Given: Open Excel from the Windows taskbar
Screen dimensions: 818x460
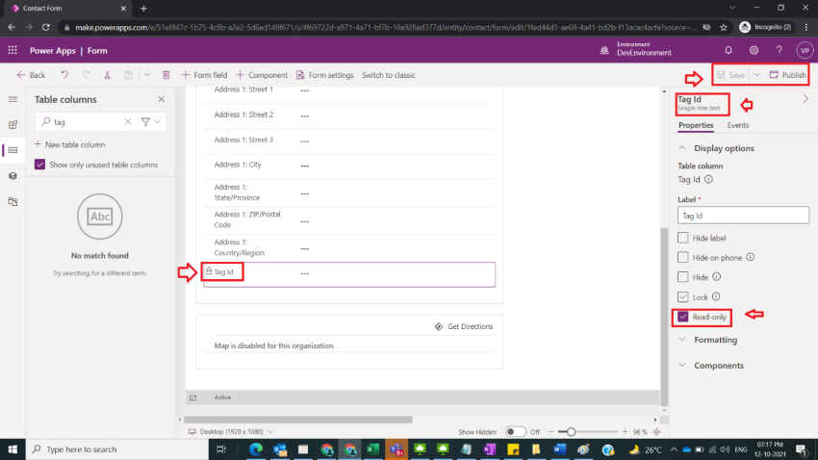Looking at the screenshot, I should [372, 449].
